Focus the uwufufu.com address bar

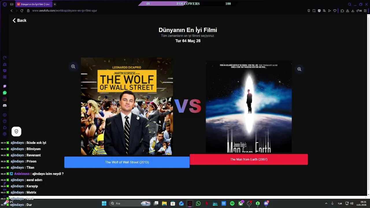[x=64, y=11]
